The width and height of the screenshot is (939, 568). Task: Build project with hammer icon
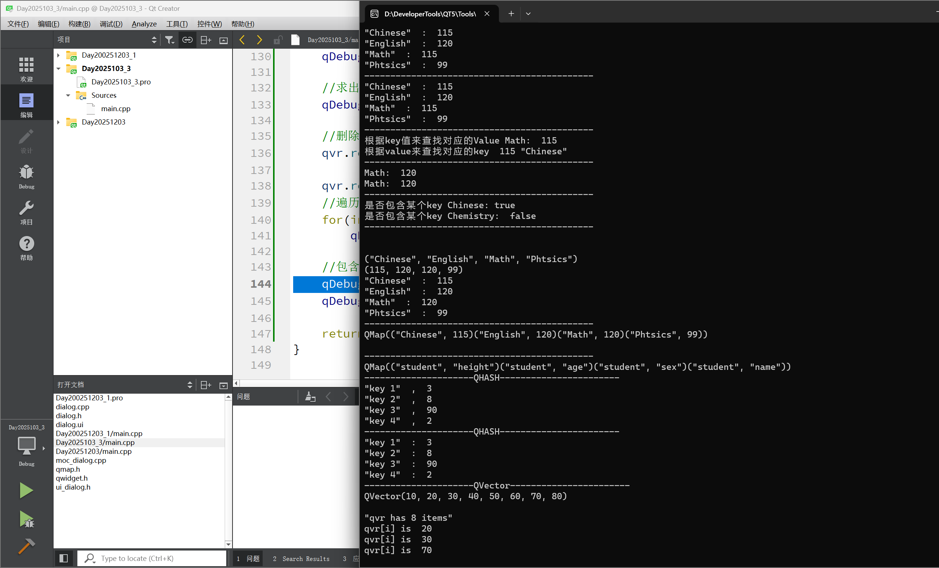[x=26, y=546]
